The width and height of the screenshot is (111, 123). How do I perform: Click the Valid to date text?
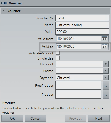66,47
